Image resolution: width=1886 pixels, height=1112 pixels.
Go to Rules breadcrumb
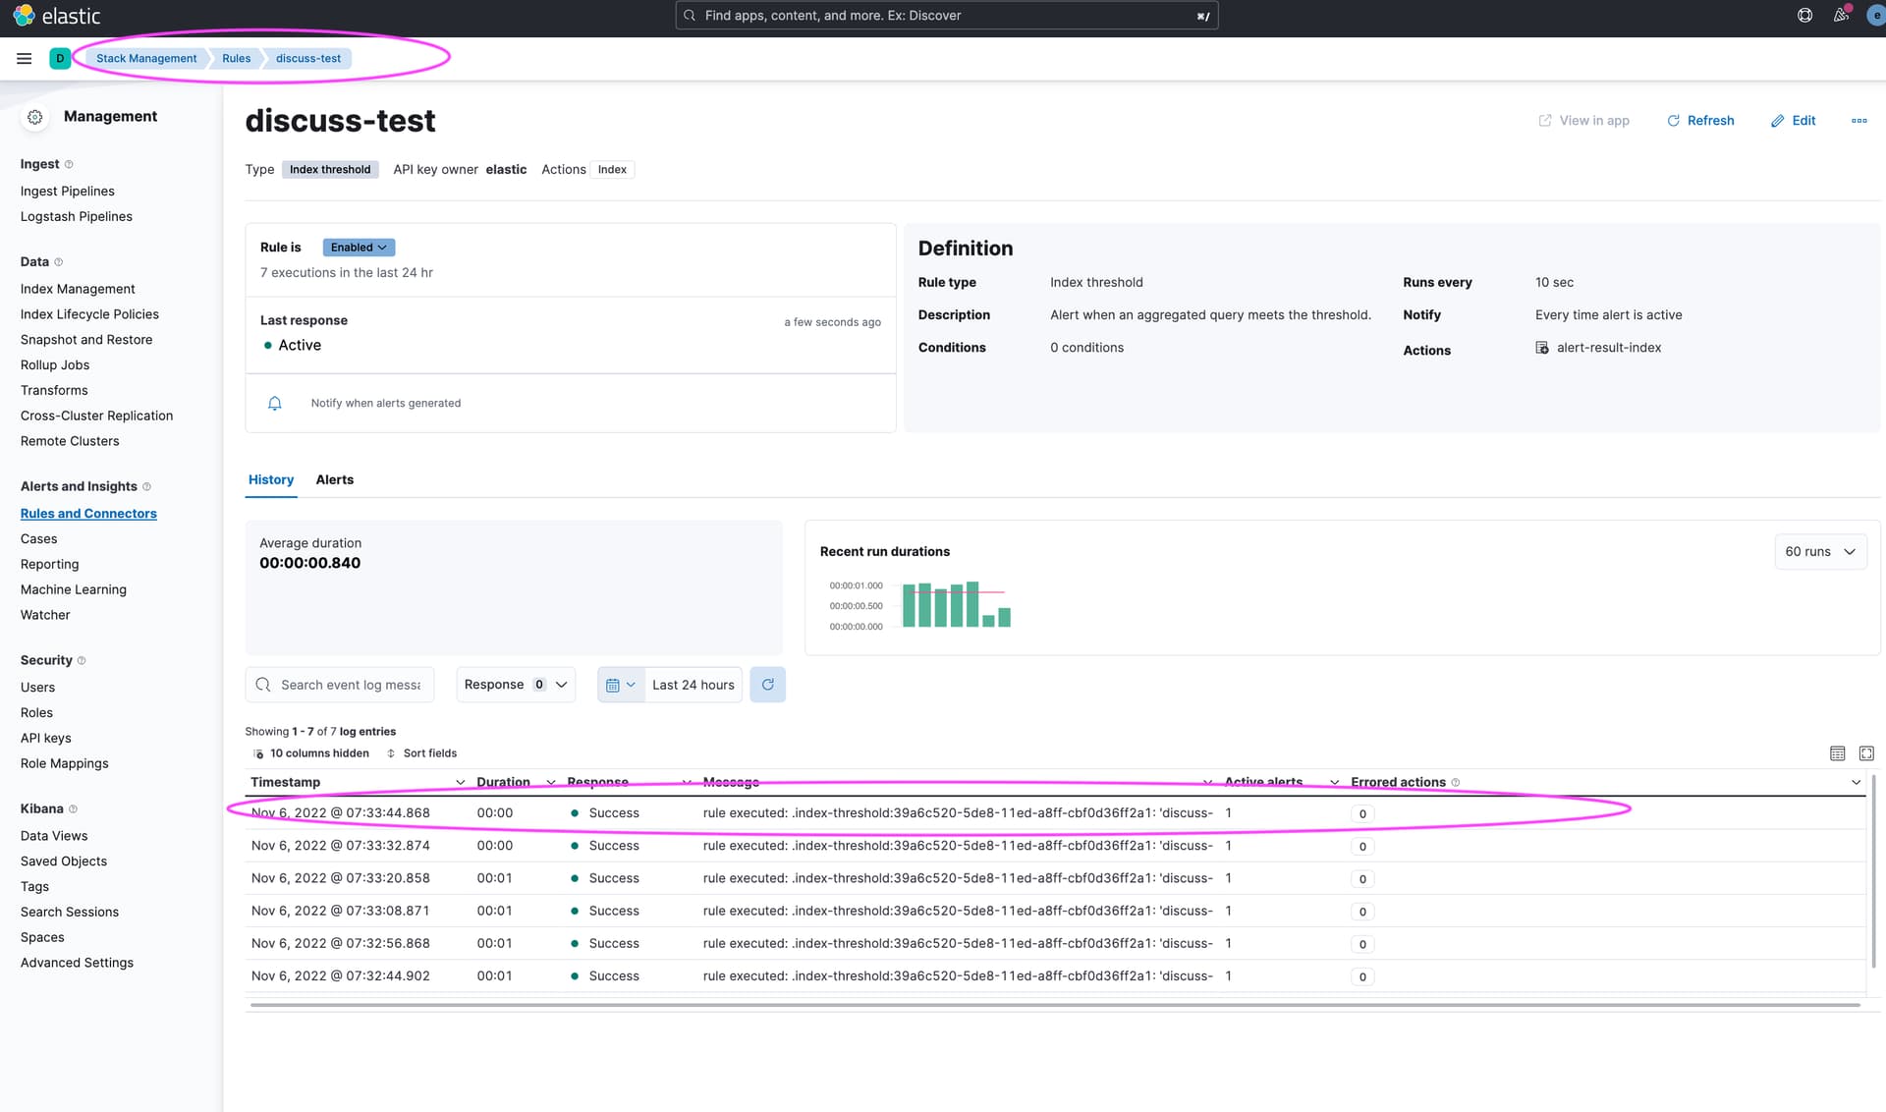pos(236,59)
